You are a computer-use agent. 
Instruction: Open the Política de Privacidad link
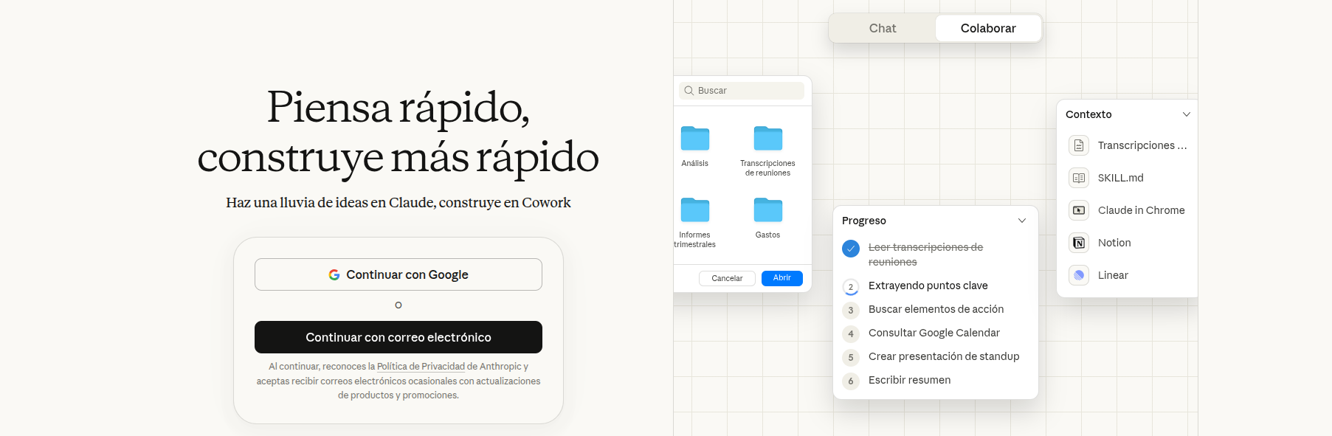[421, 367]
